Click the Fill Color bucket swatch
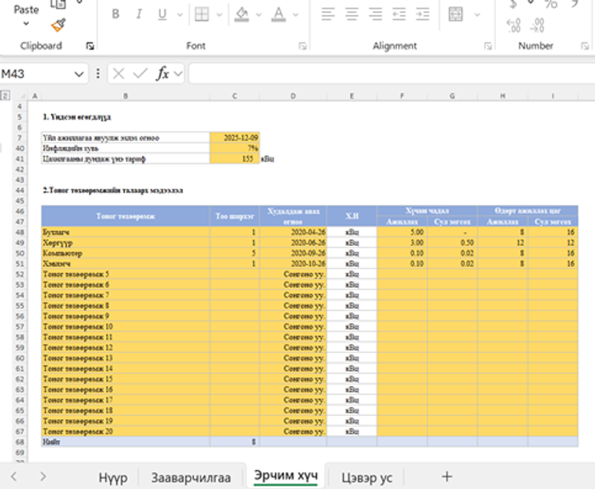595x489 pixels. (241, 14)
